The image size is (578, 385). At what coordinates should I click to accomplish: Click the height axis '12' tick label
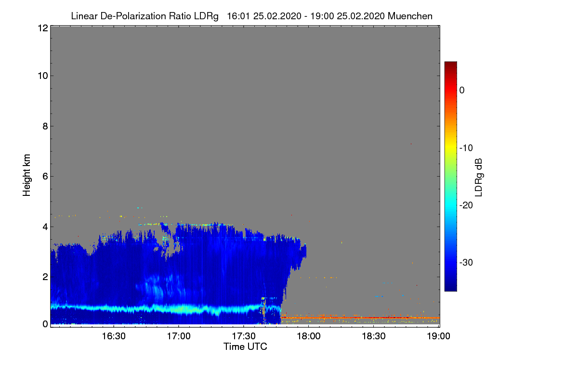pos(42,28)
